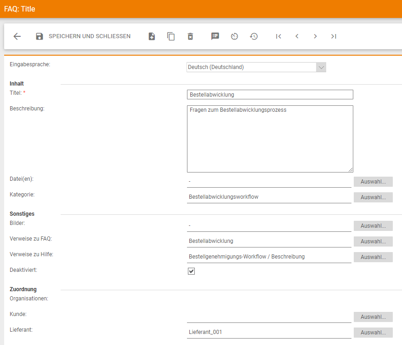402x345 pixels.
Task: Click the timer clock icon
Action: [x=234, y=36]
